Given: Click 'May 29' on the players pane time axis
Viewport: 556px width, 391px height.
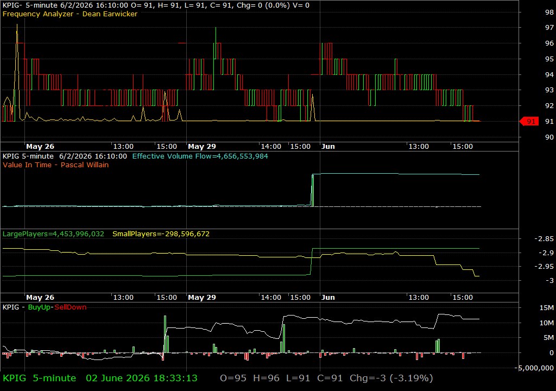Looking at the screenshot, I should [202, 298].
